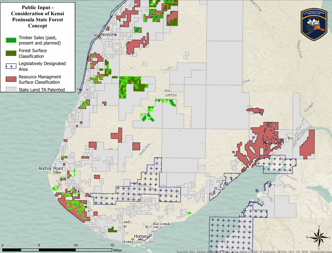Click the yellow Ninilchik town marker dot
The image size is (332, 253).
pyautogui.click(x=99, y=38)
